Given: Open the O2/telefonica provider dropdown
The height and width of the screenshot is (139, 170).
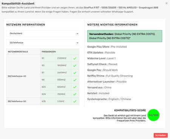Looking at the screenshot, I should coord(43,43).
